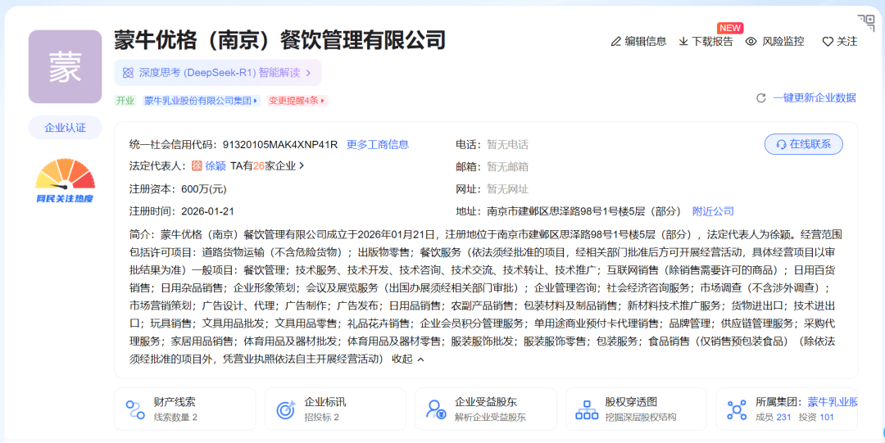Image resolution: width=885 pixels, height=443 pixels.
Task: Open the 股权穿透图 card title
Action: (631, 402)
